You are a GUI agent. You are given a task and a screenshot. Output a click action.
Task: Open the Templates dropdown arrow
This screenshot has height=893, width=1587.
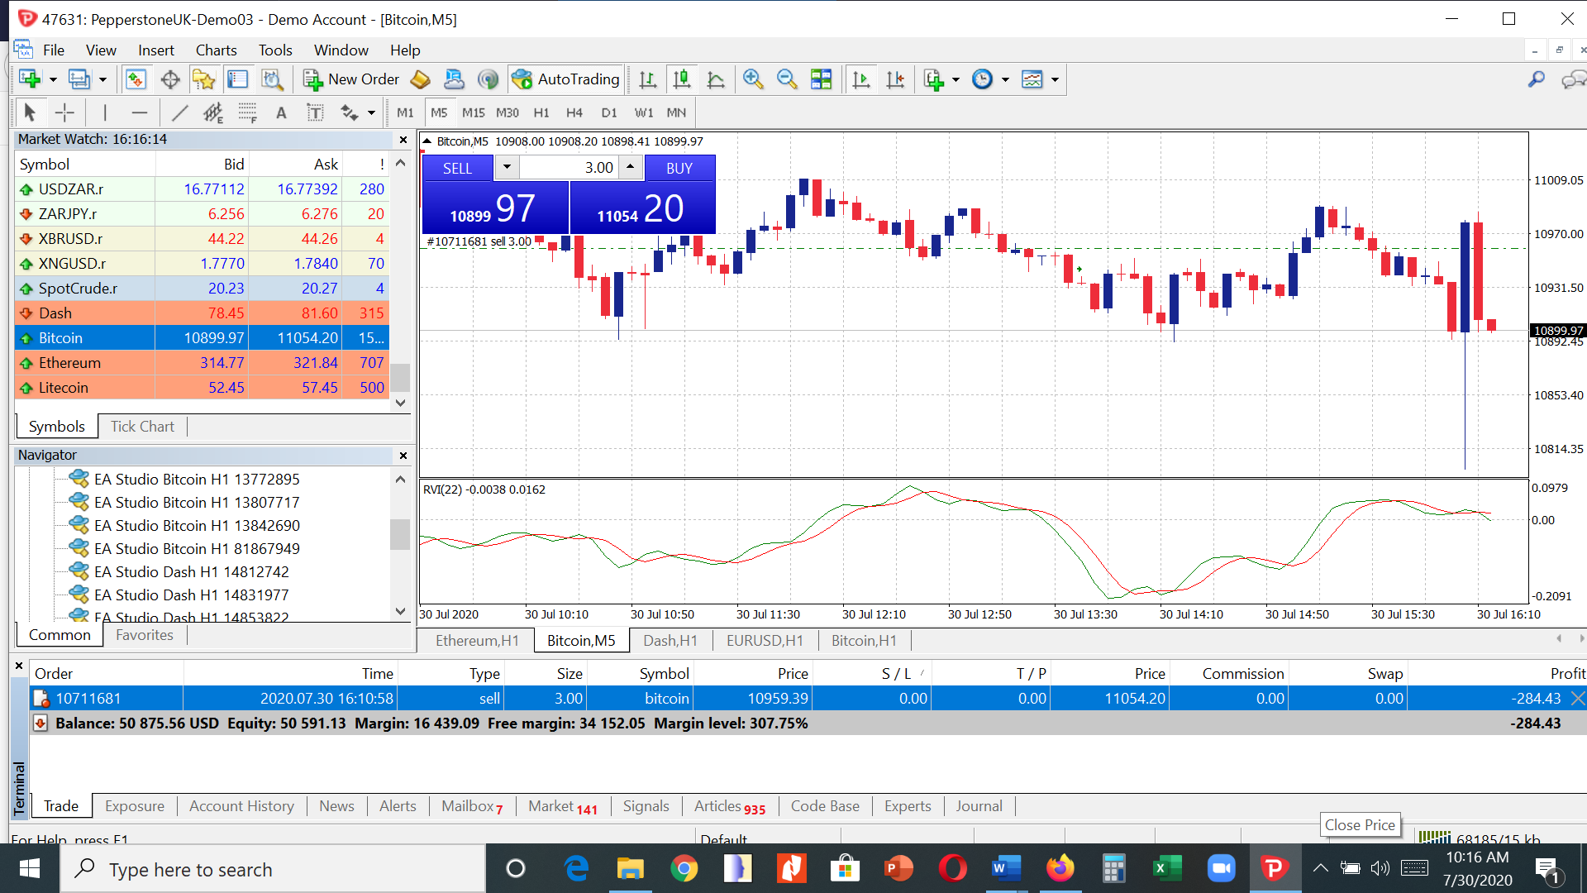1055,80
